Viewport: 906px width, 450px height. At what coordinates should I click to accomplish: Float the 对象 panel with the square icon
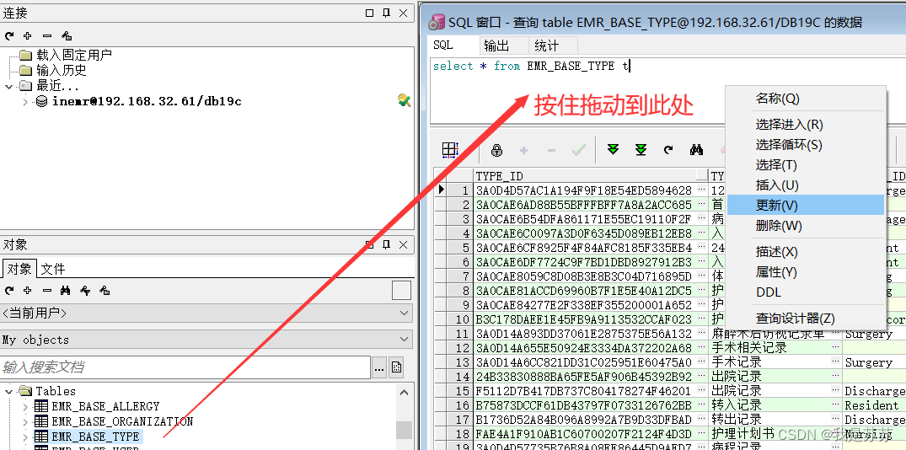click(x=370, y=244)
